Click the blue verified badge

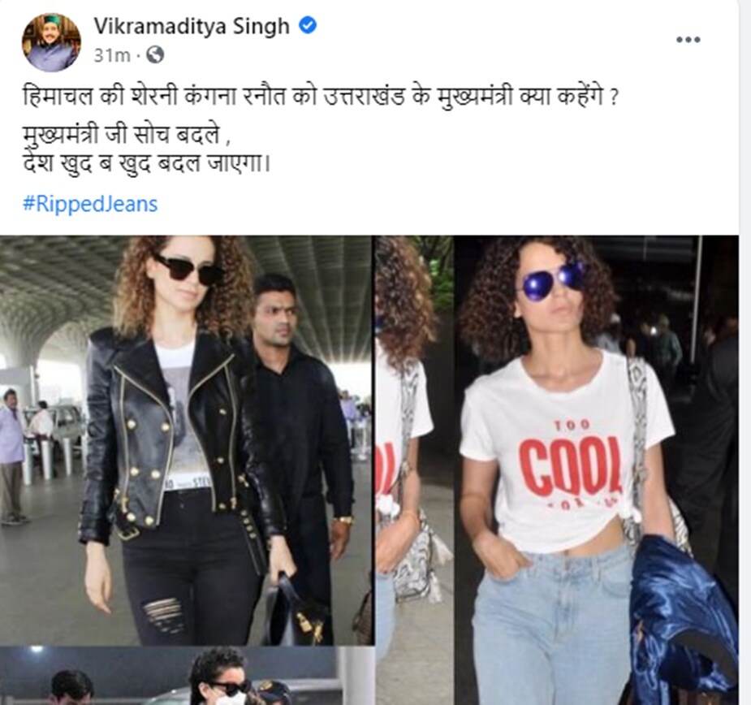pos(308,25)
